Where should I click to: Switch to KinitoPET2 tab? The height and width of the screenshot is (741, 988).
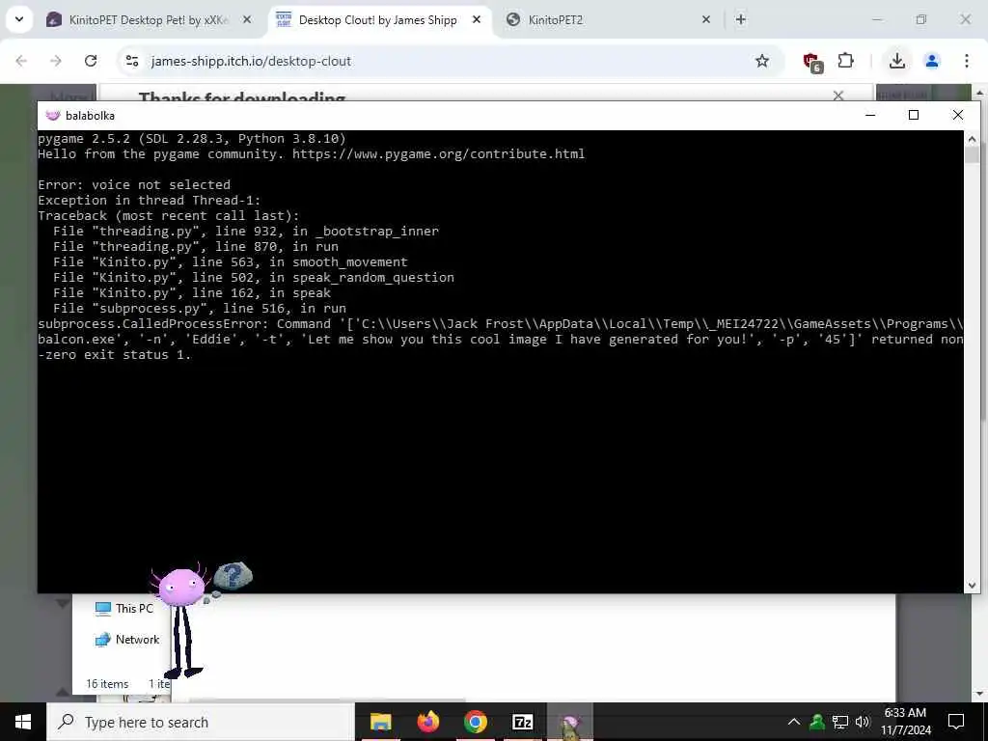point(608,20)
